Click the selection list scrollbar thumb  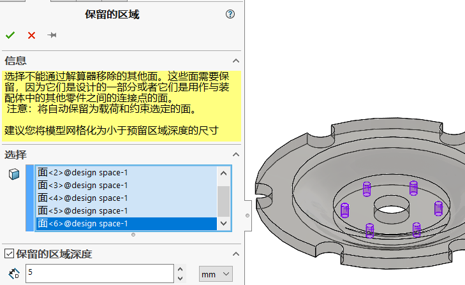[224, 201]
